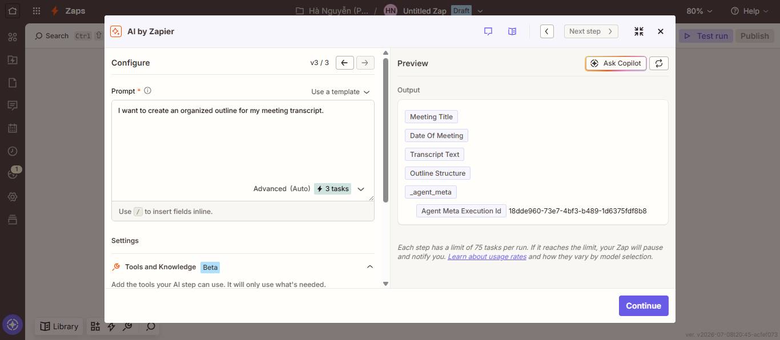The width and height of the screenshot is (780, 340).
Task: Click the magnifier icon in bottom toolbar
Action: [150, 326]
